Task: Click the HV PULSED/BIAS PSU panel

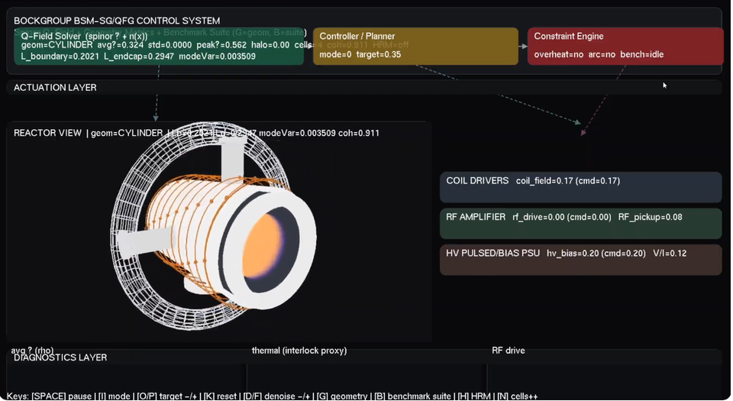Action: (580, 260)
